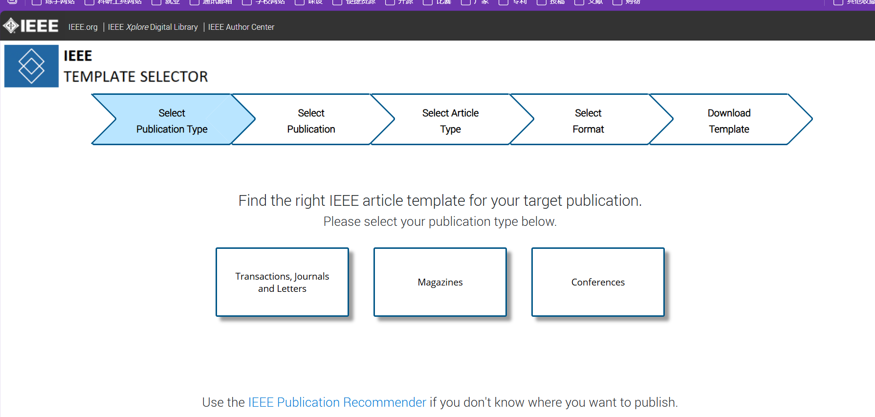Choose Transactions, Journals and Letters

282,282
